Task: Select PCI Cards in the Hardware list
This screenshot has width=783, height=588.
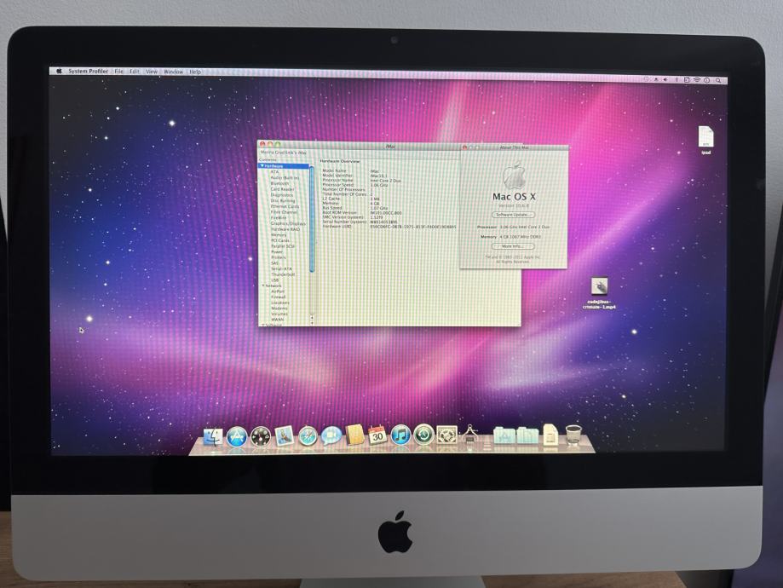Action: click(280, 241)
